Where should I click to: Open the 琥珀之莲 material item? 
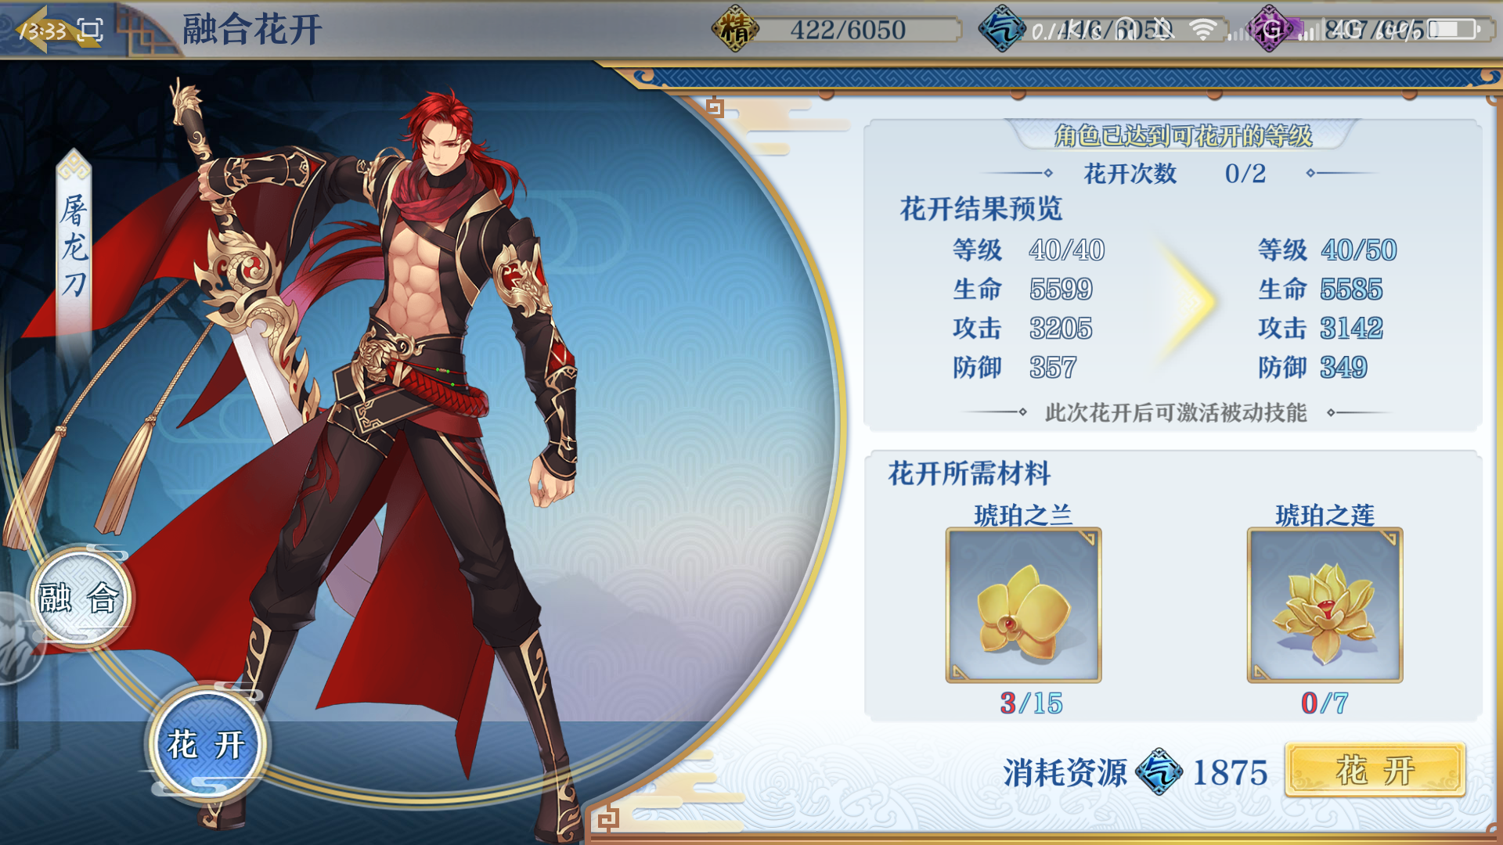coord(1325,605)
